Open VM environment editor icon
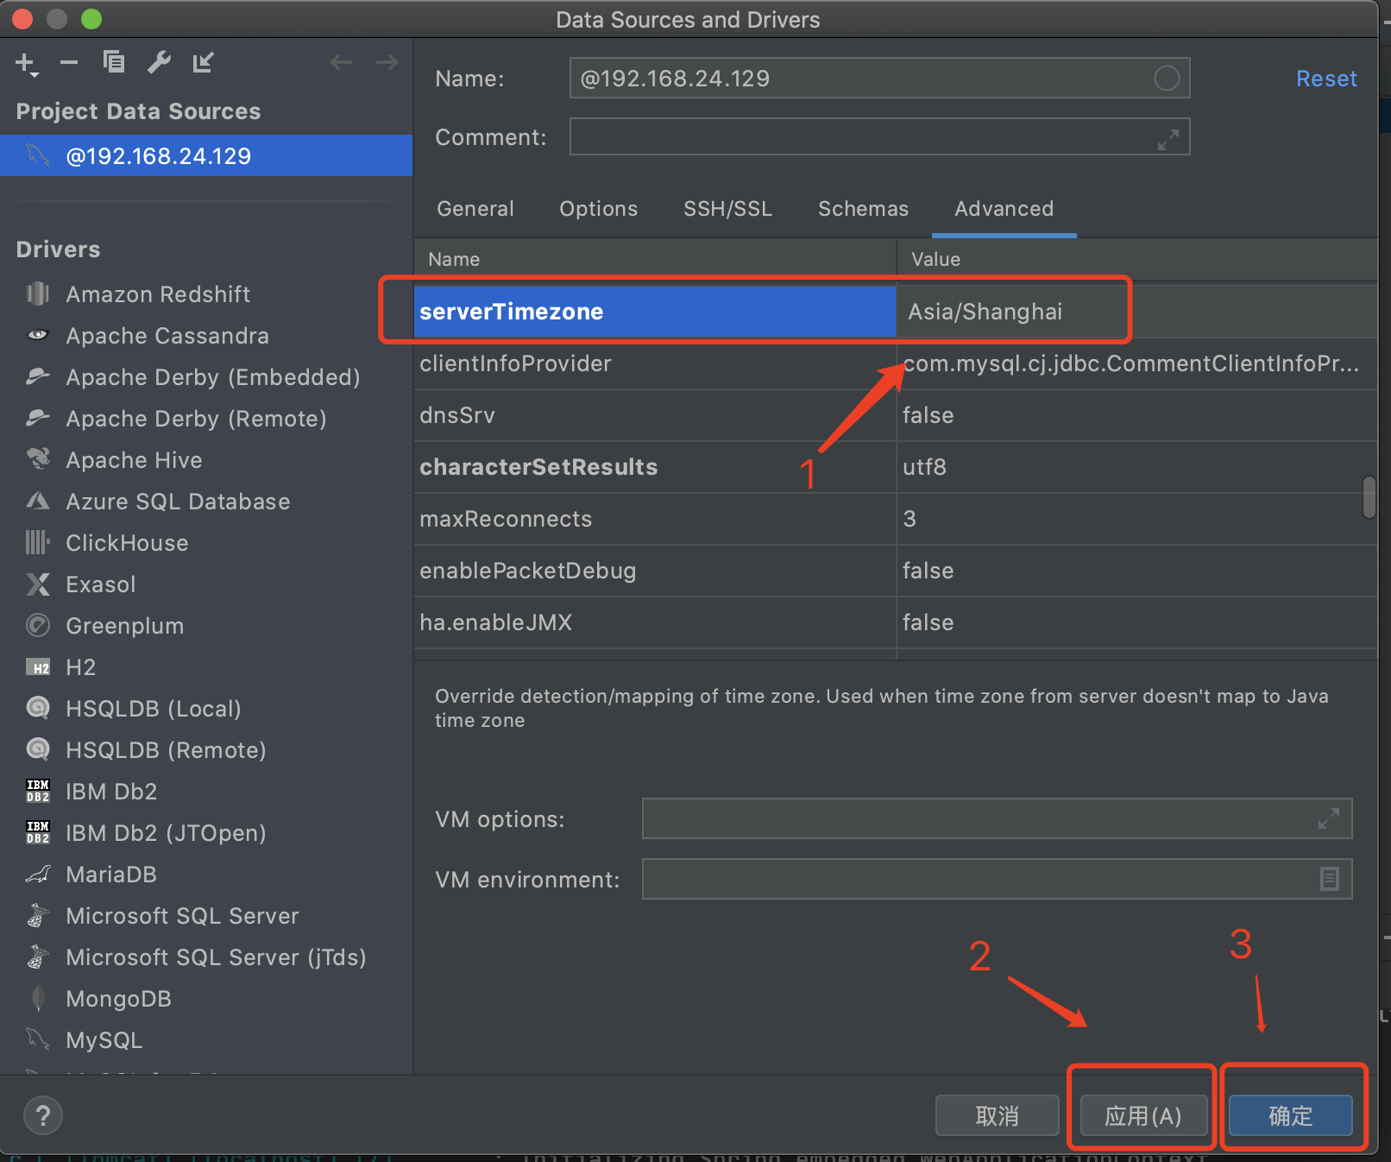Screen dimensions: 1391x1162 (1330, 879)
